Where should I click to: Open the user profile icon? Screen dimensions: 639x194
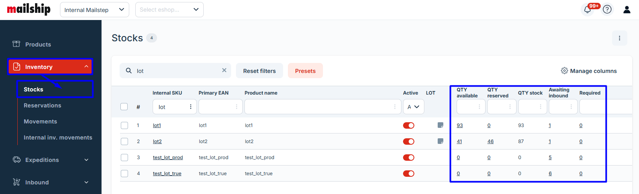[627, 10]
